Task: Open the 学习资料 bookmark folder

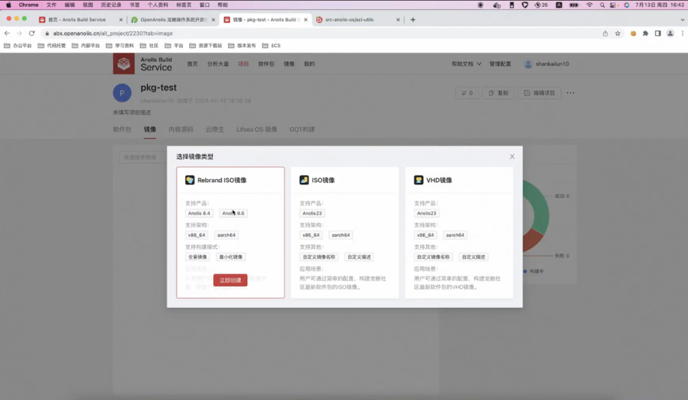Action: (120, 46)
